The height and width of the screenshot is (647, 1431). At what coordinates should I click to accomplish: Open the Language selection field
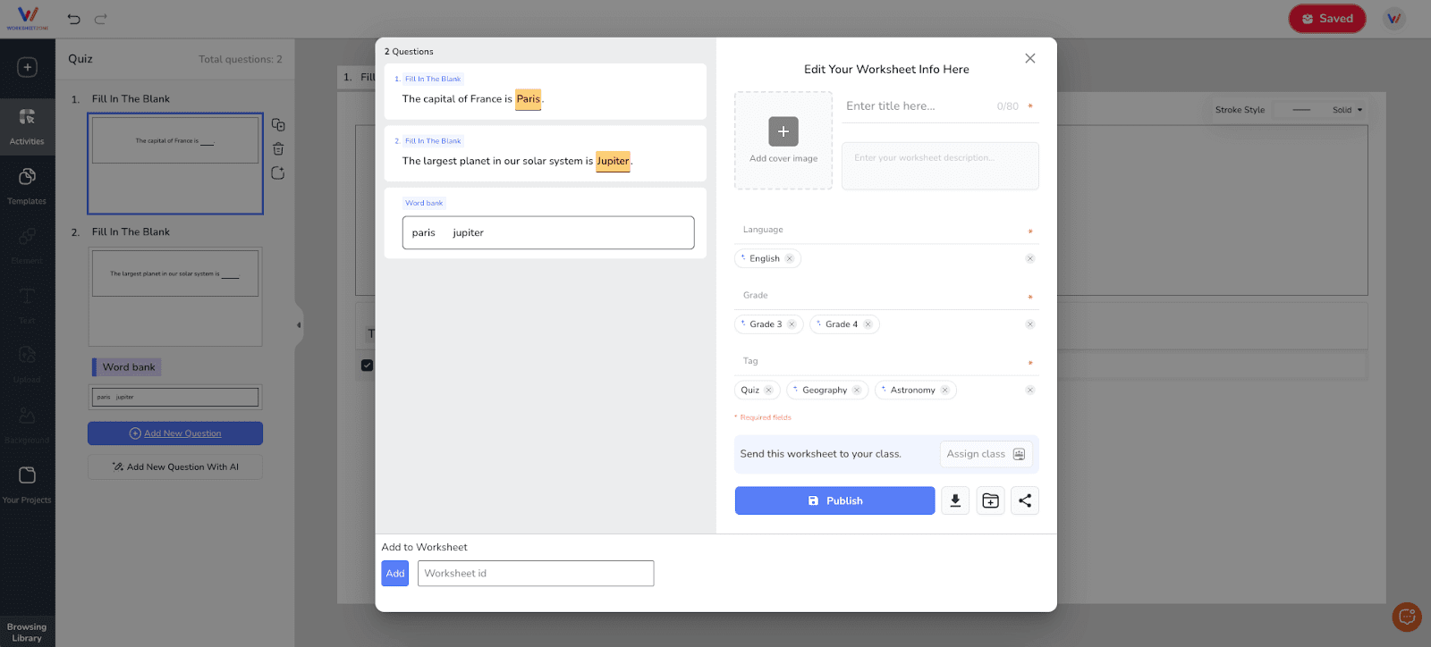[x=886, y=231]
